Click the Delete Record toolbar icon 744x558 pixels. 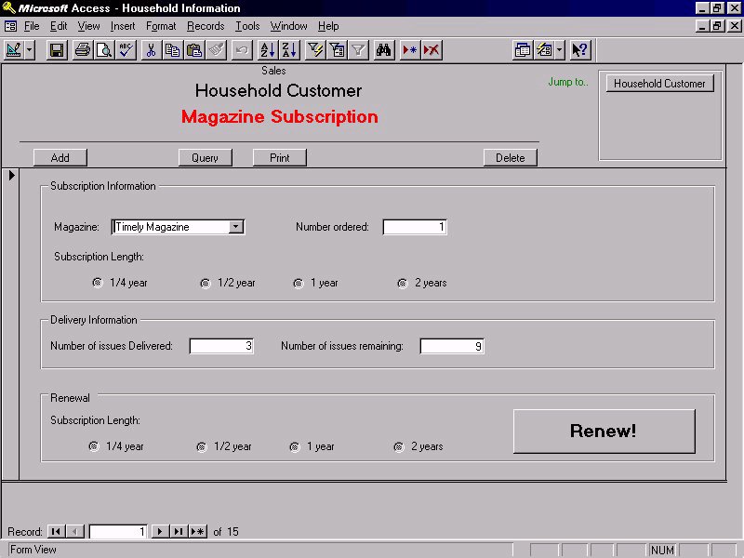(x=432, y=50)
